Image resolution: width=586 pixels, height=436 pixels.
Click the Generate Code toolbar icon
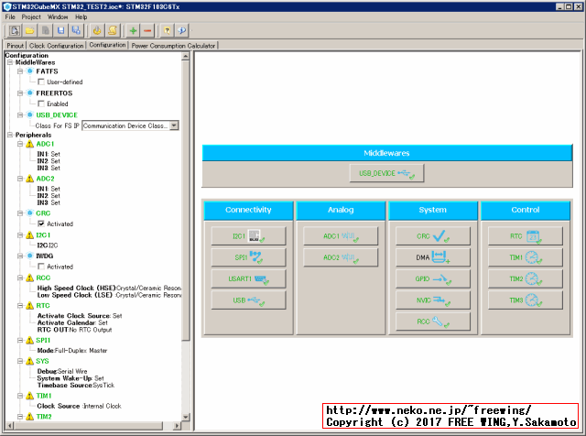pyautogui.click(x=97, y=30)
